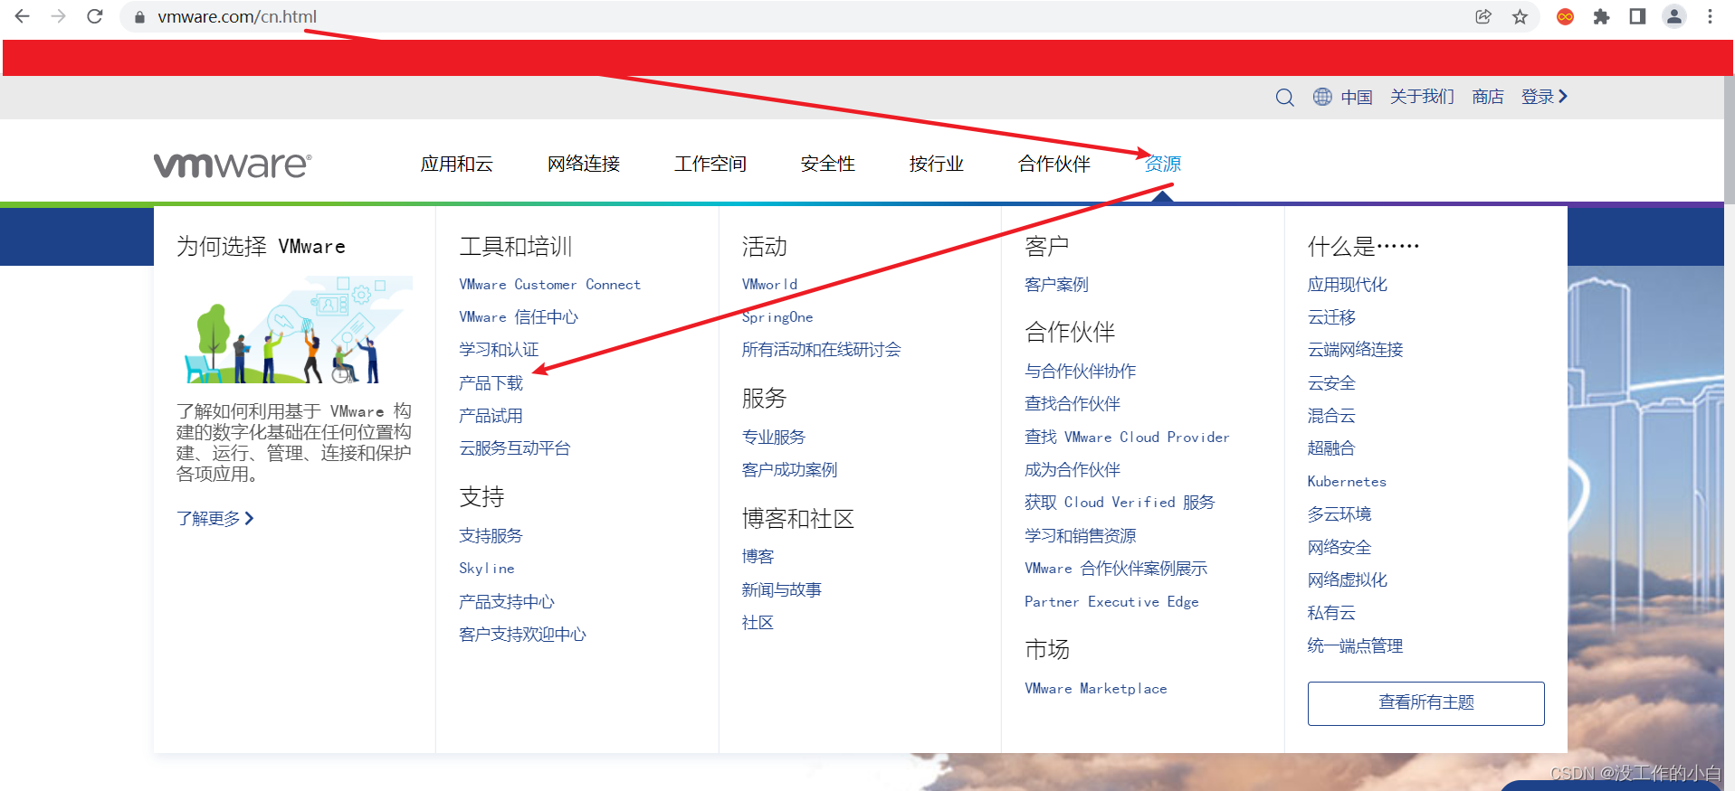Click the 了解更多 link with chevron
This screenshot has height=791, width=1735.
(215, 518)
